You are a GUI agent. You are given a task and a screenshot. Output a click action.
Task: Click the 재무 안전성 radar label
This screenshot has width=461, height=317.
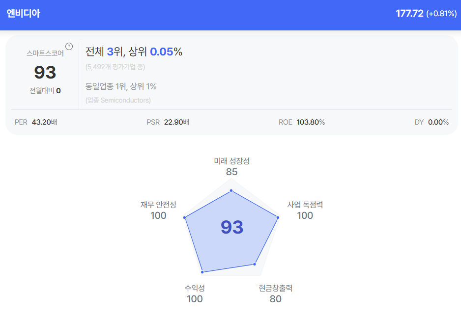coord(158,205)
